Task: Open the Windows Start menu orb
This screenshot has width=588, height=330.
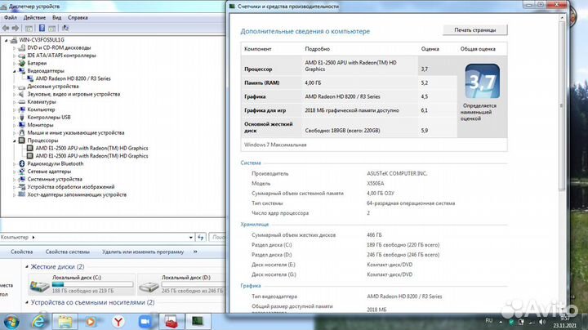Action: [x=11, y=322]
